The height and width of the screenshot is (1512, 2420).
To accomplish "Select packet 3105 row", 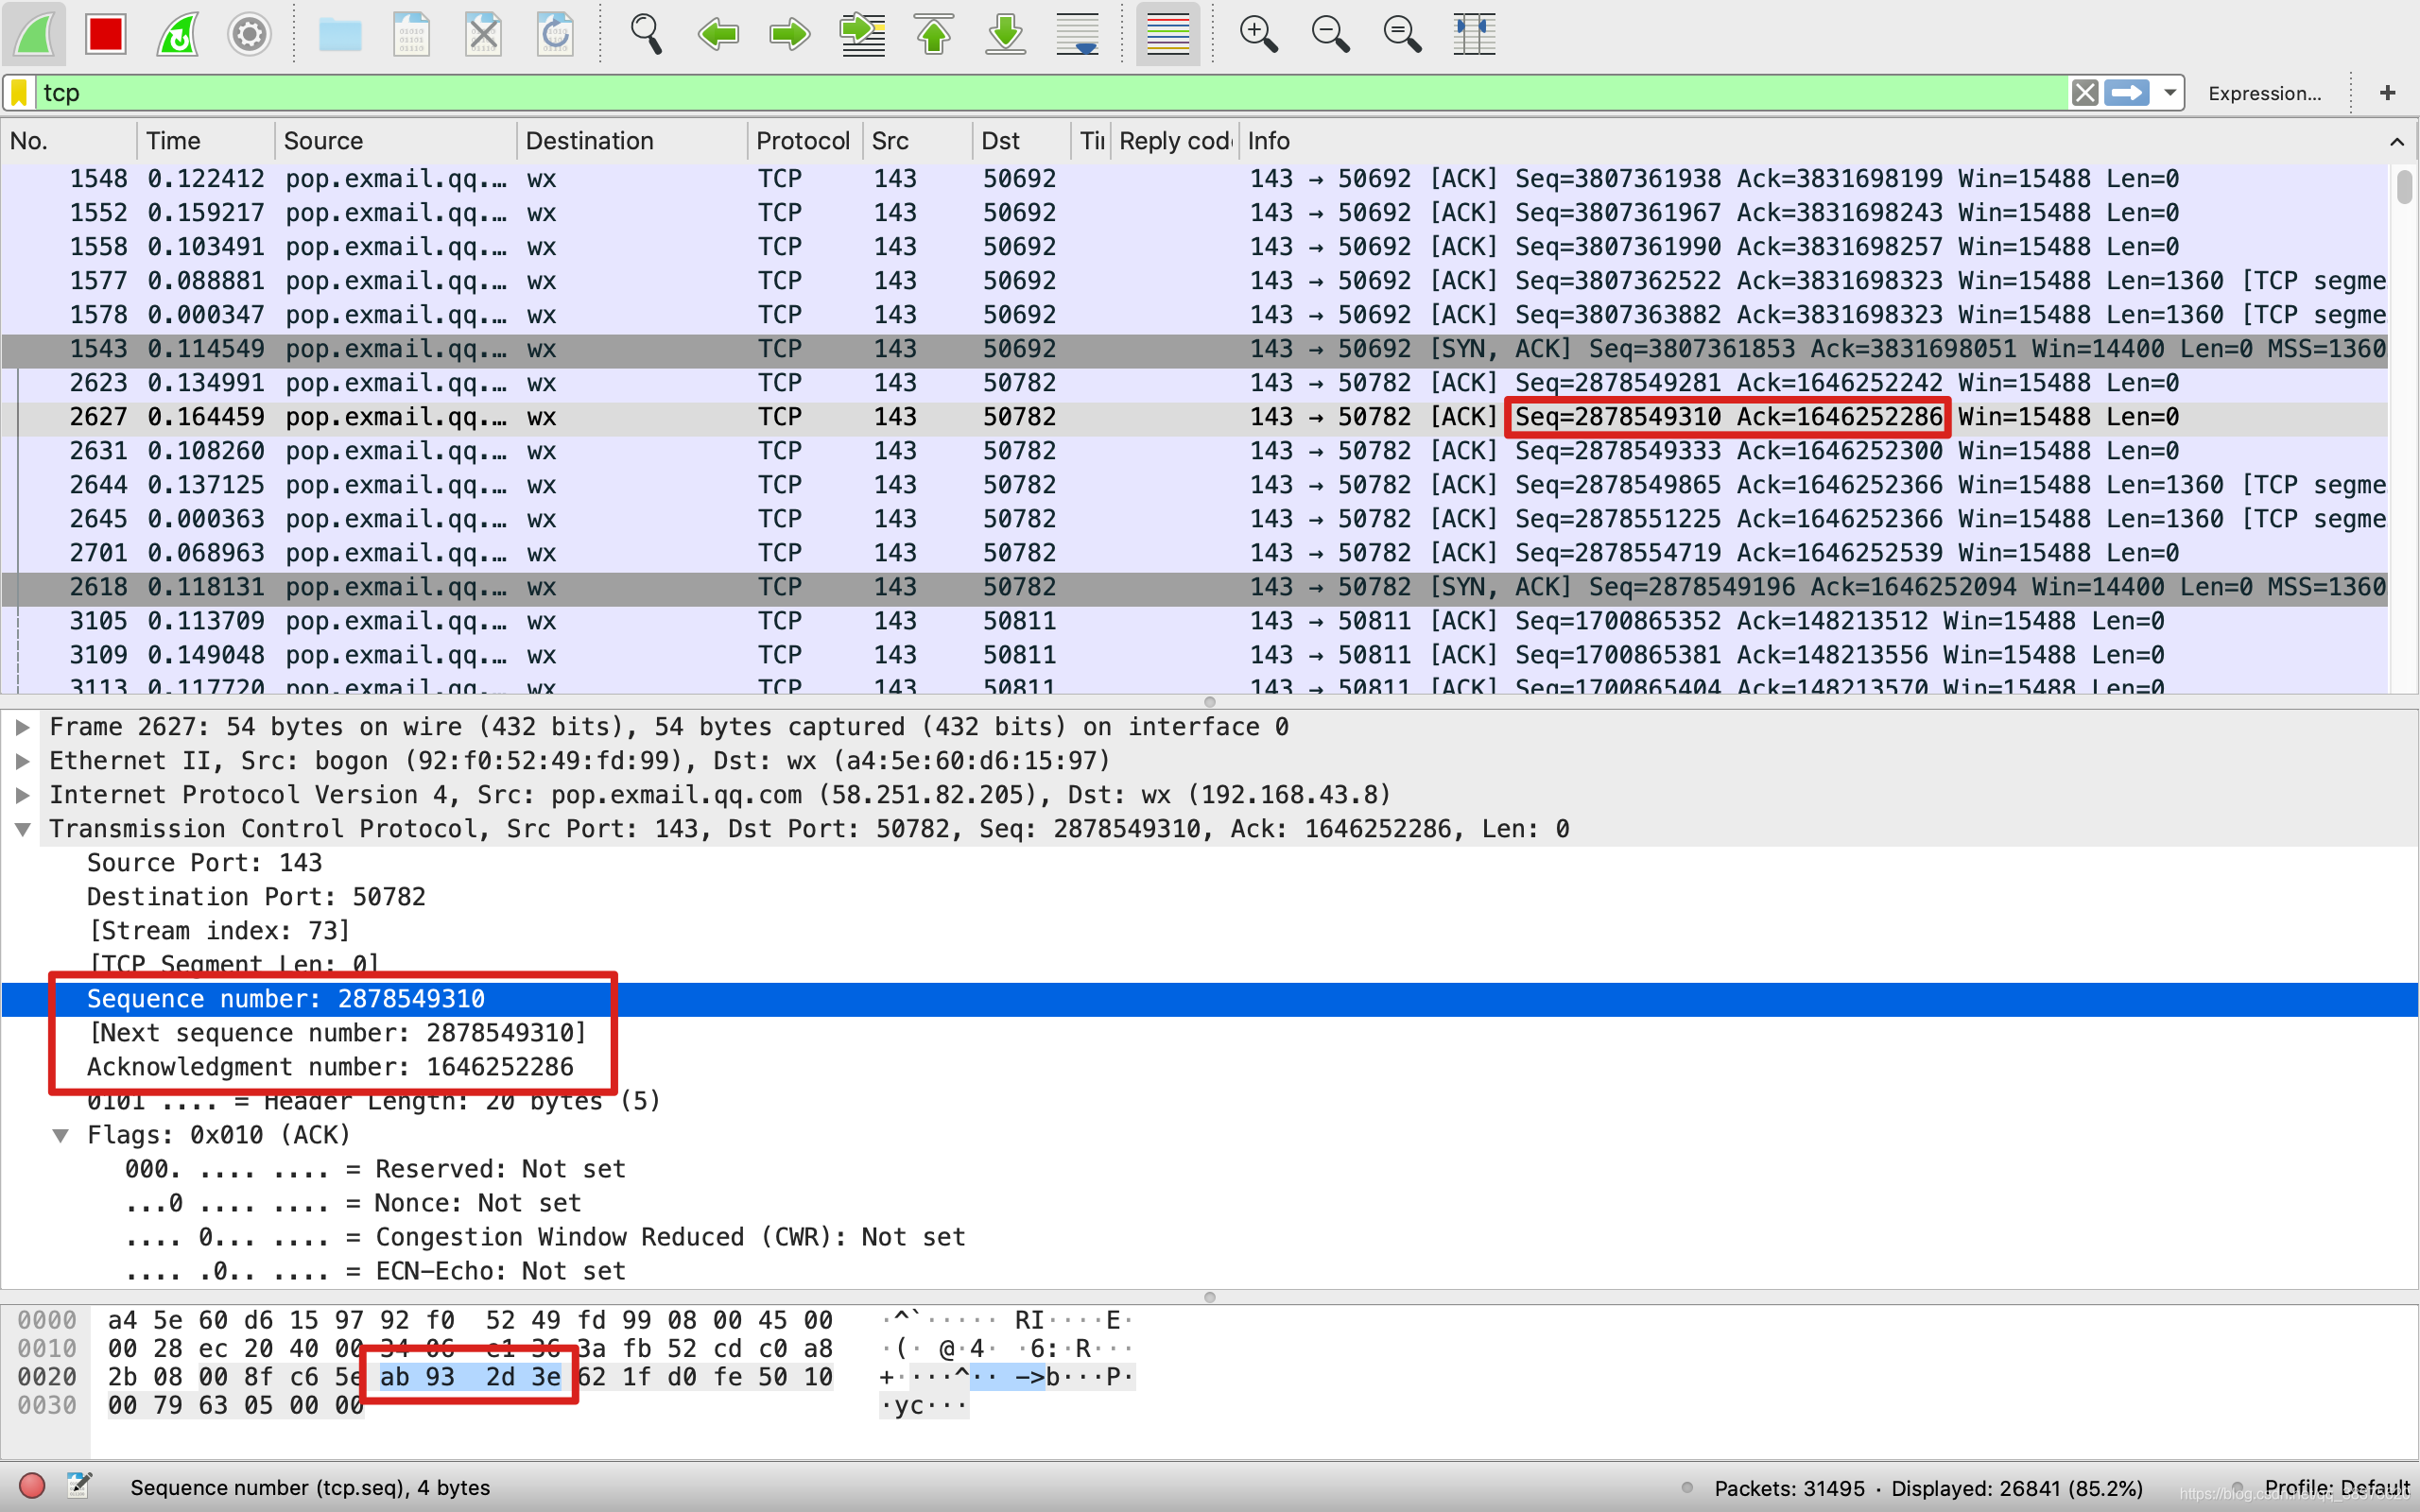I will coord(1194,621).
